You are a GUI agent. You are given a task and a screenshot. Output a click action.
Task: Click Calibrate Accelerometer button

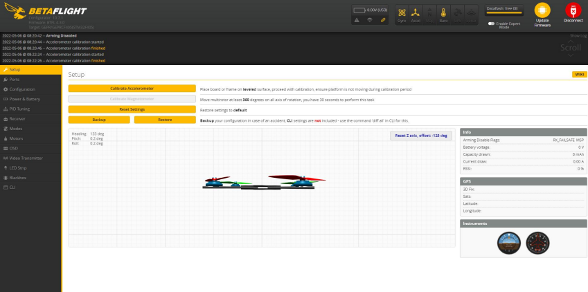coord(132,89)
